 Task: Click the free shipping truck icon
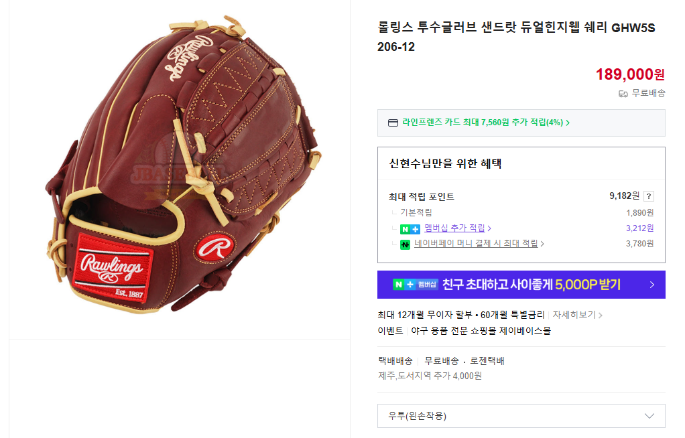click(623, 94)
